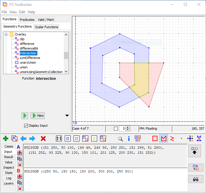206x193 pixels.
Task: Increase the spinner value above 5
Action: click(x=127, y=127)
